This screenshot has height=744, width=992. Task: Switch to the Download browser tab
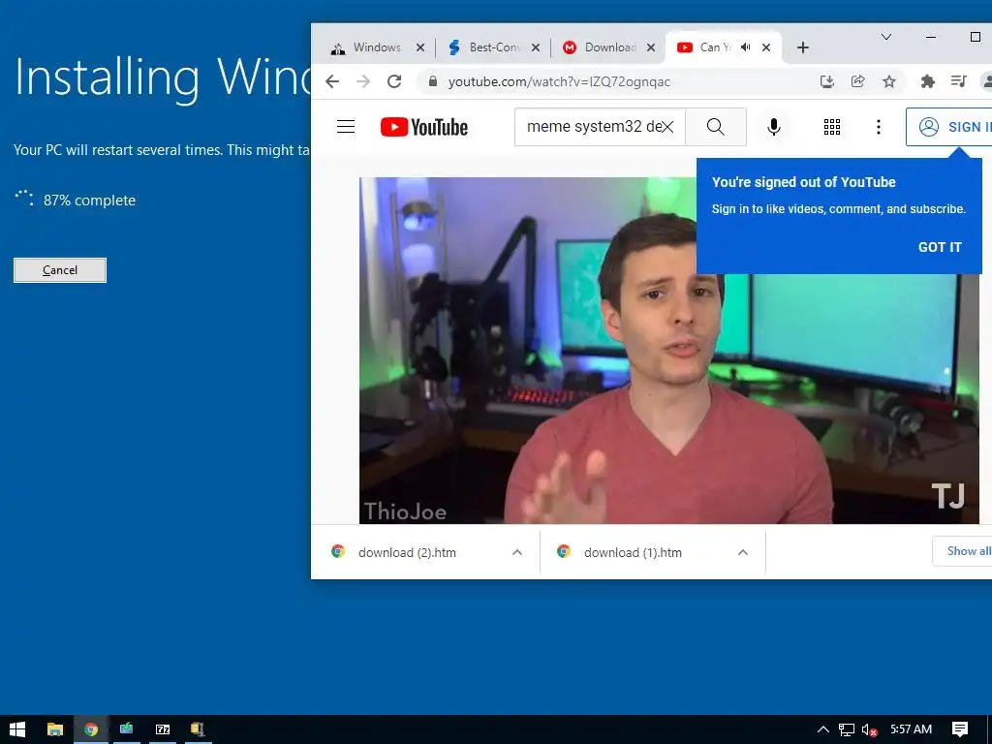point(608,47)
